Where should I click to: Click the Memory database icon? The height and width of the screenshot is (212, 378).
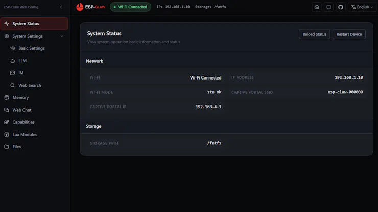coord(7,97)
